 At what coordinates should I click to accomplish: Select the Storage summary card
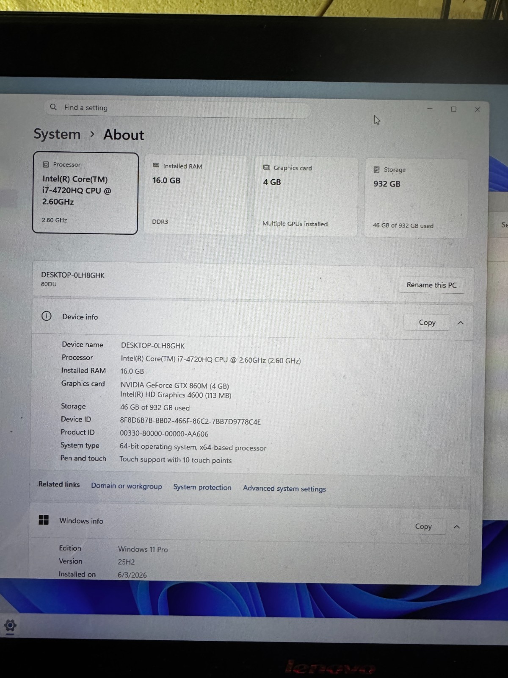coord(416,198)
